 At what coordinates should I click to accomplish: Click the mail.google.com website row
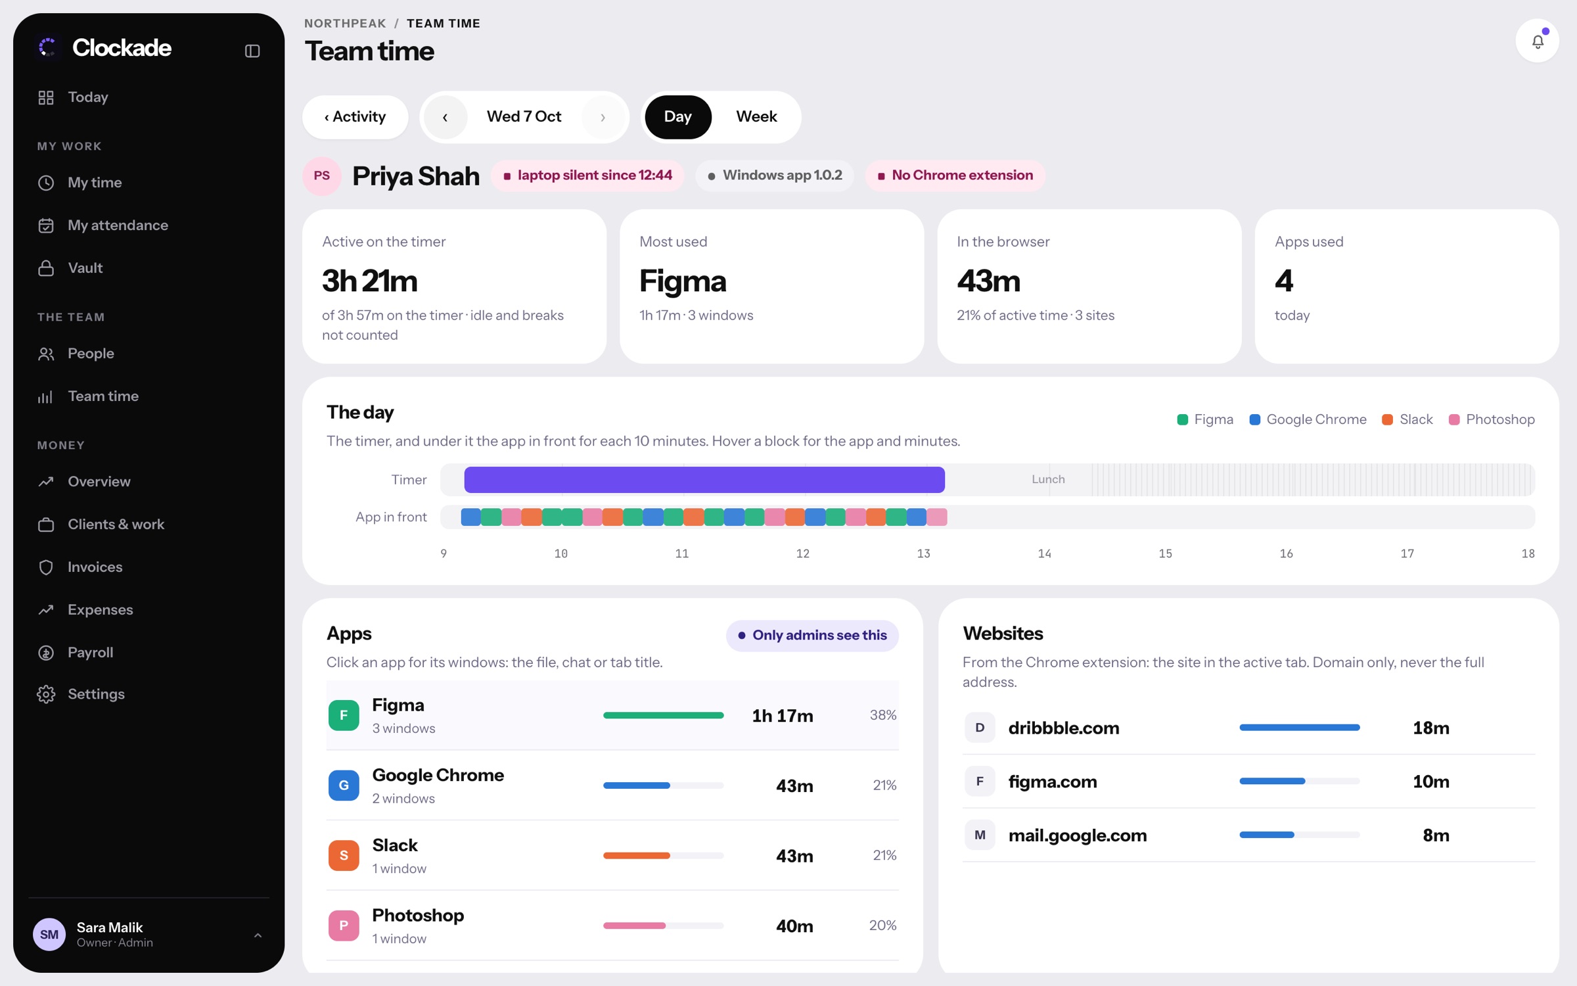coord(1248,835)
